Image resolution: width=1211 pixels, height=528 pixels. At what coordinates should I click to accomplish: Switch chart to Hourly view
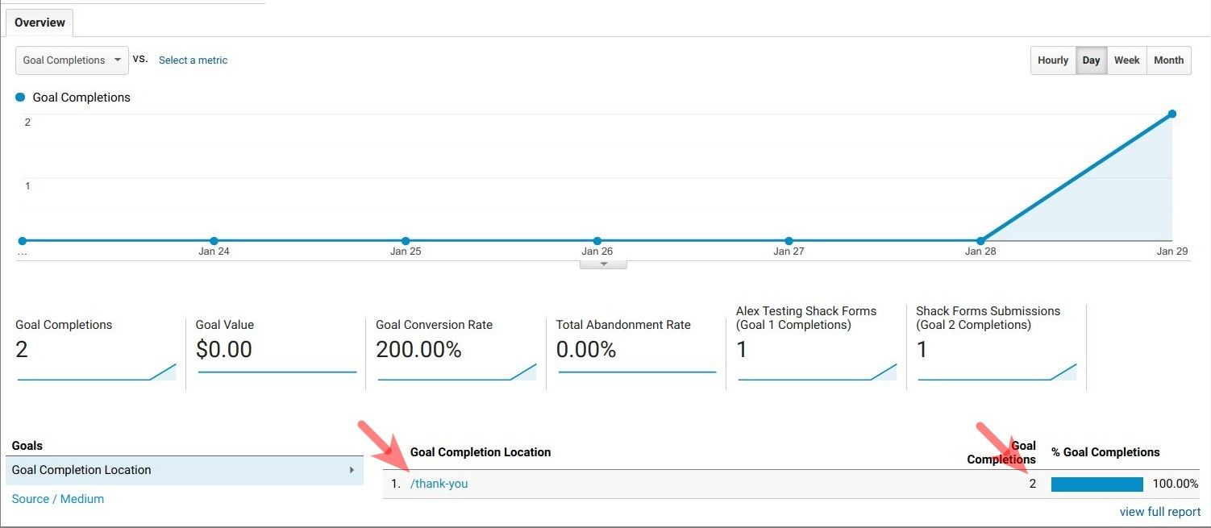pos(1052,60)
